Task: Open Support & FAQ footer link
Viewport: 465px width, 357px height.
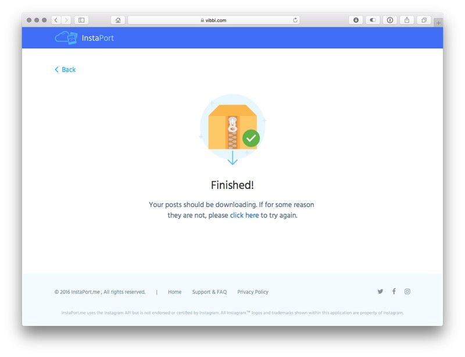Action: point(209,292)
